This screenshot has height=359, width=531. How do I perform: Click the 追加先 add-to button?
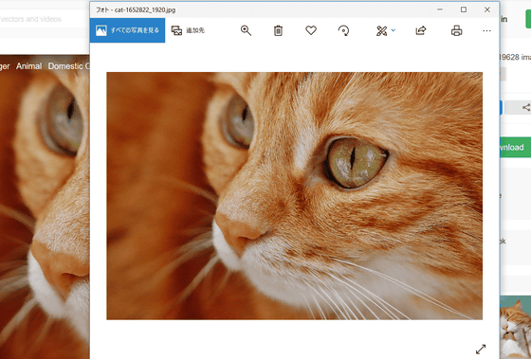(188, 30)
